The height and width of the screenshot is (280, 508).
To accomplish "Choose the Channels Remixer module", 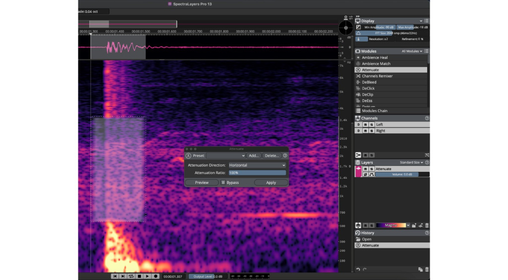I will tap(391, 76).
